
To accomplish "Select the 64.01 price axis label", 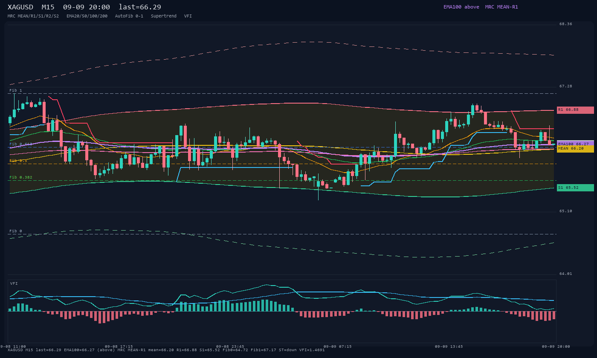I will pyautogui.click(x=566, y=274).
